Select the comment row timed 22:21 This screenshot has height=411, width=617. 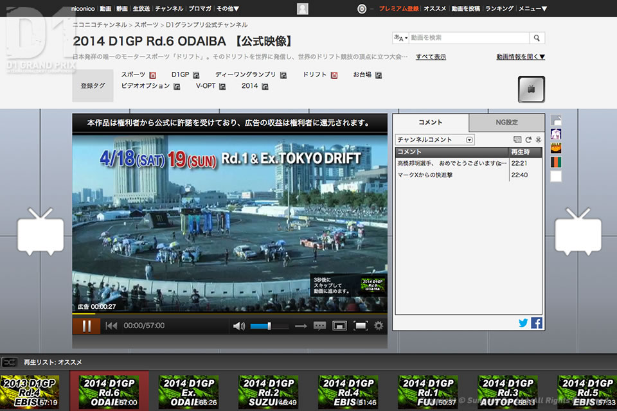pos(469,163)
